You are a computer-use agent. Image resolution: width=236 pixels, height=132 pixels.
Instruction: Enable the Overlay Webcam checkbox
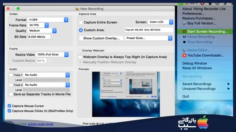[x=80, y=51]
